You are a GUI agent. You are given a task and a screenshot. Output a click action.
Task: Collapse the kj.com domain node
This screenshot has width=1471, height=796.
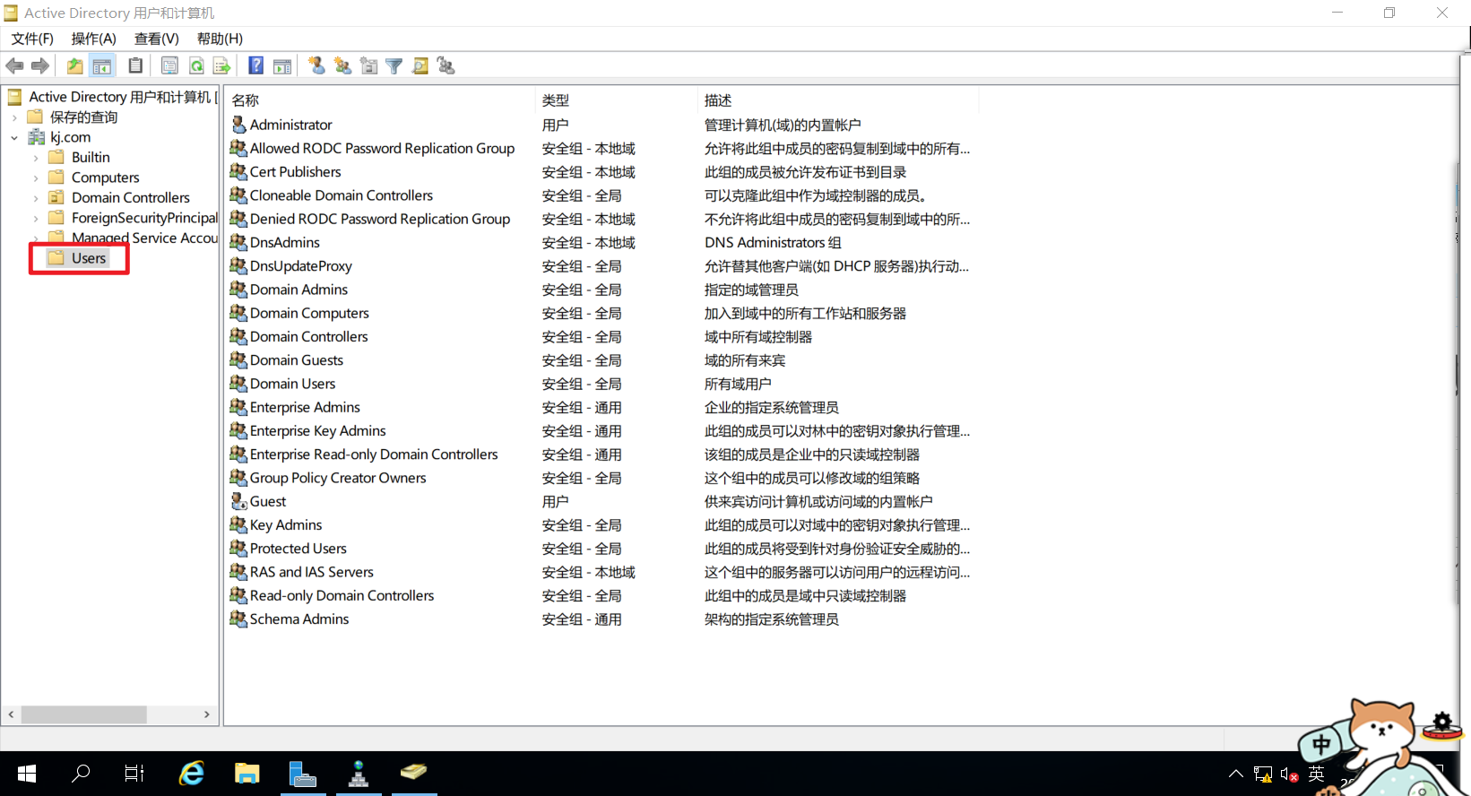point(14,137)
